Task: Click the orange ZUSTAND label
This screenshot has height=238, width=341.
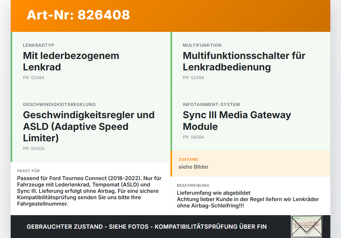Action: coord(188,159)
